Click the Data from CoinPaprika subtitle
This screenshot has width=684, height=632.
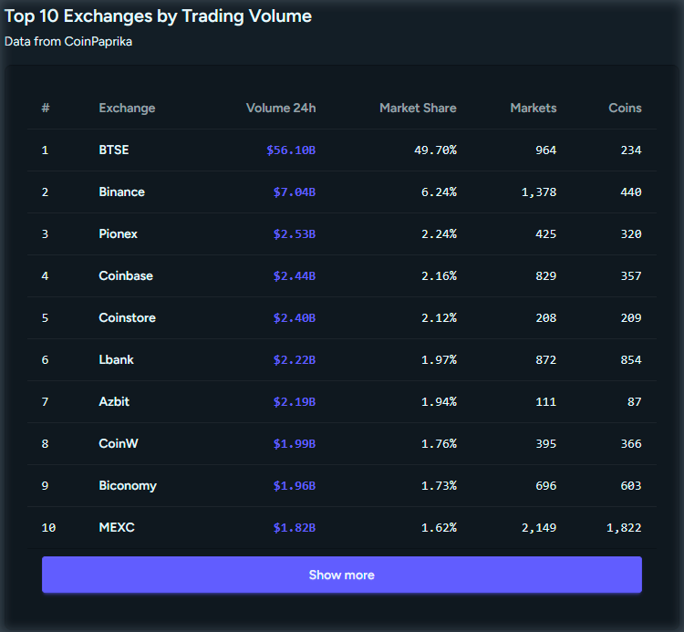68,41
